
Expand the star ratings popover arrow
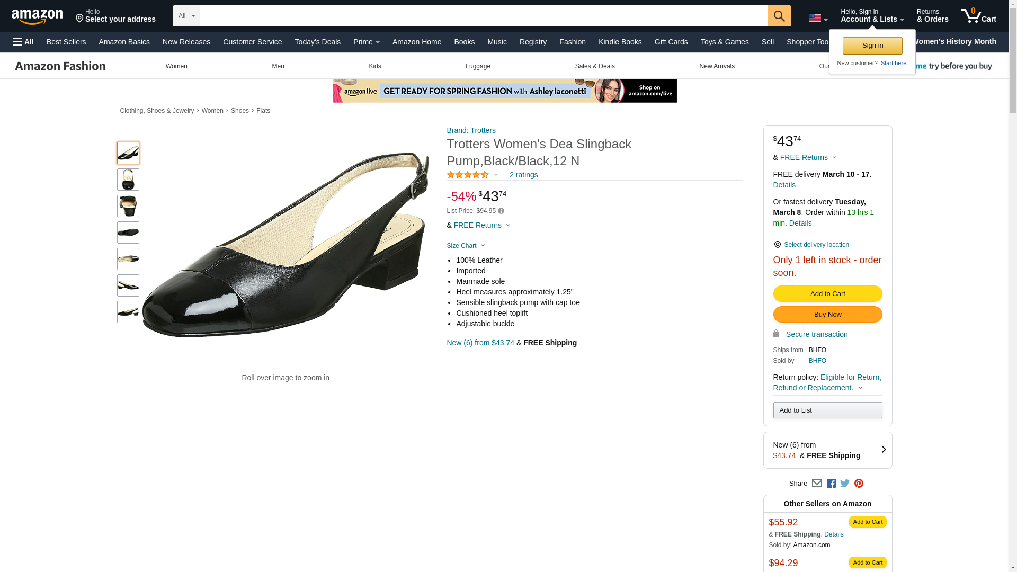[x=496, y=175]
